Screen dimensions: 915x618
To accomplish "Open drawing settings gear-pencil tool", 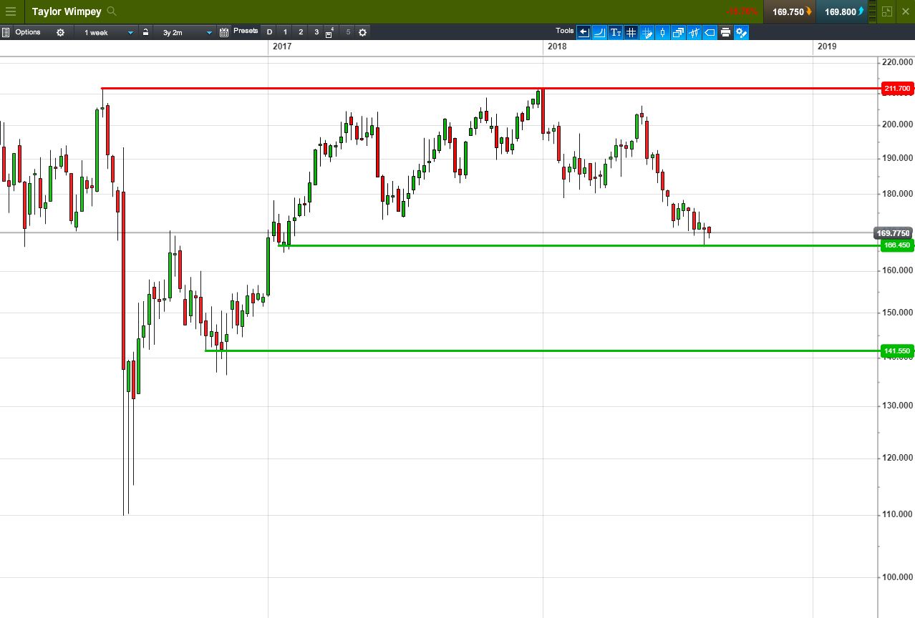I will (x=741, y=32).
